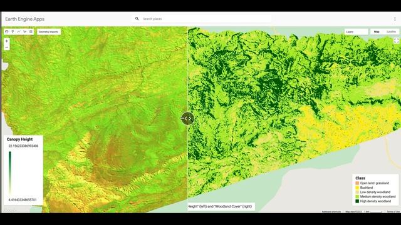This screenshot has height=225, width=401.
Task: Click Low density woodland swatch
Action: click(x=357, y=192)
